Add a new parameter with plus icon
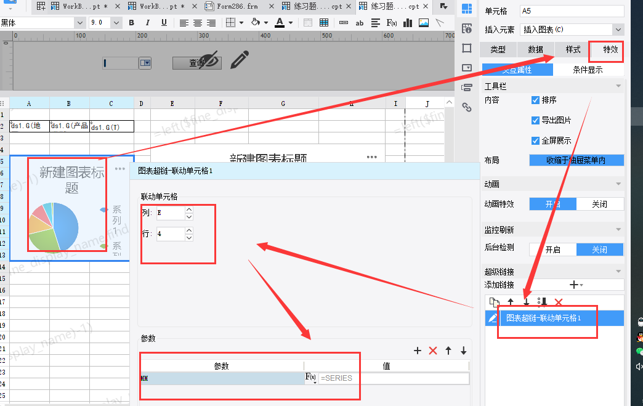The image size is (643, 406). (x=418, y=351)
